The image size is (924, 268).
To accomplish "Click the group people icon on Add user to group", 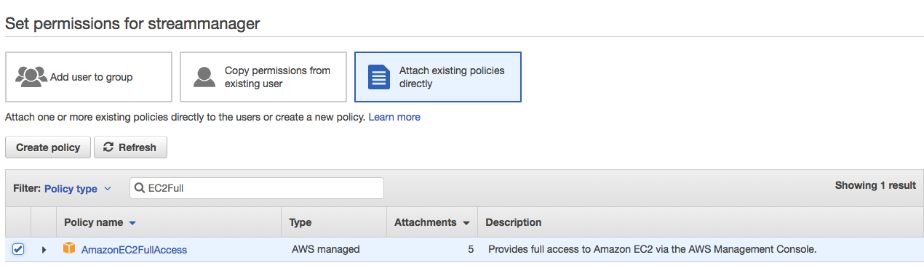I will (x=31, y=76).
